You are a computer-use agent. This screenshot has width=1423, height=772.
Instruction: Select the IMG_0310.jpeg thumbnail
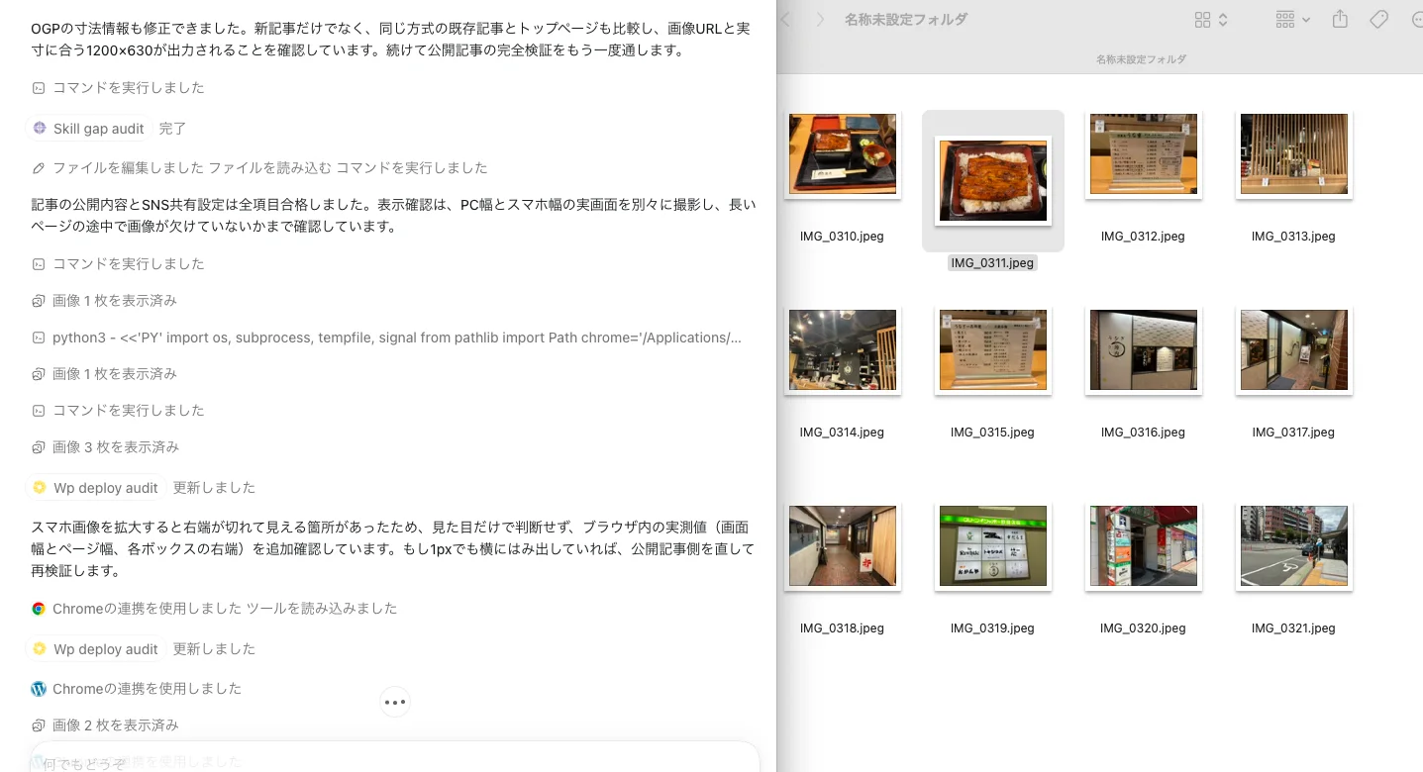(842, 154)
